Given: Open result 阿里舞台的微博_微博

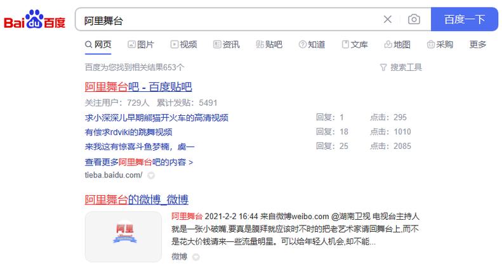Looking at the screenshot, I should [136, 200].
